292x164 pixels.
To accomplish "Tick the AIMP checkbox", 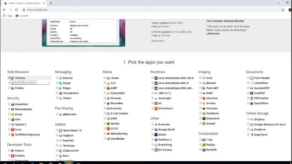I will pos(105,88).
